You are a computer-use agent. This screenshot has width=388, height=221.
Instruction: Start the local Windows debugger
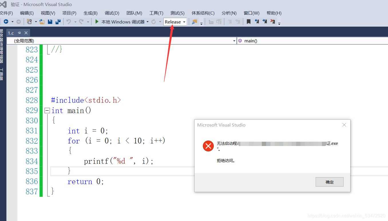(120, 22)
